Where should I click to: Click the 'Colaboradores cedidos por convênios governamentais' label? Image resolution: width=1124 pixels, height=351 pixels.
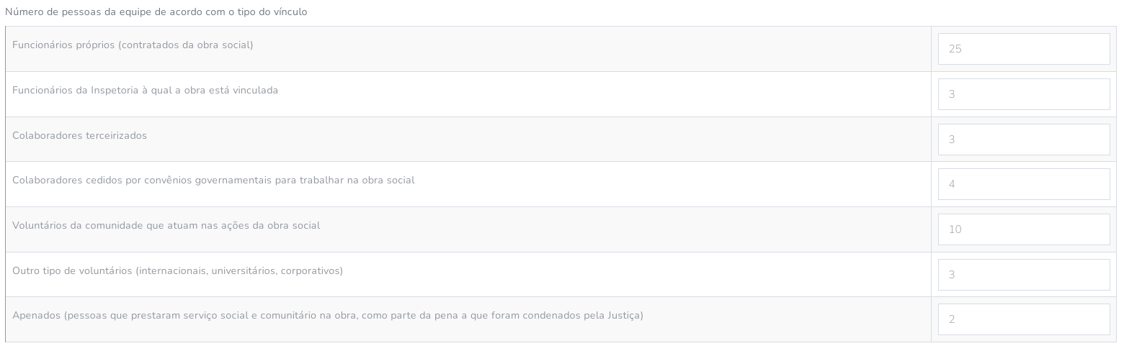coord(213,180)
